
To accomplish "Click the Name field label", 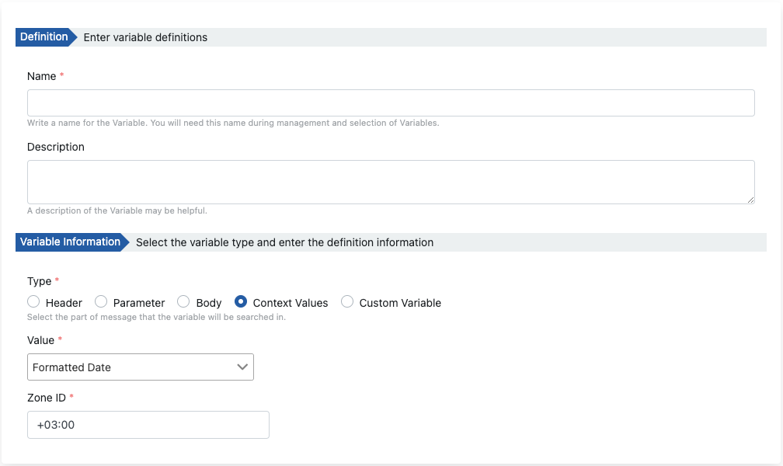I will click(41, 76).
